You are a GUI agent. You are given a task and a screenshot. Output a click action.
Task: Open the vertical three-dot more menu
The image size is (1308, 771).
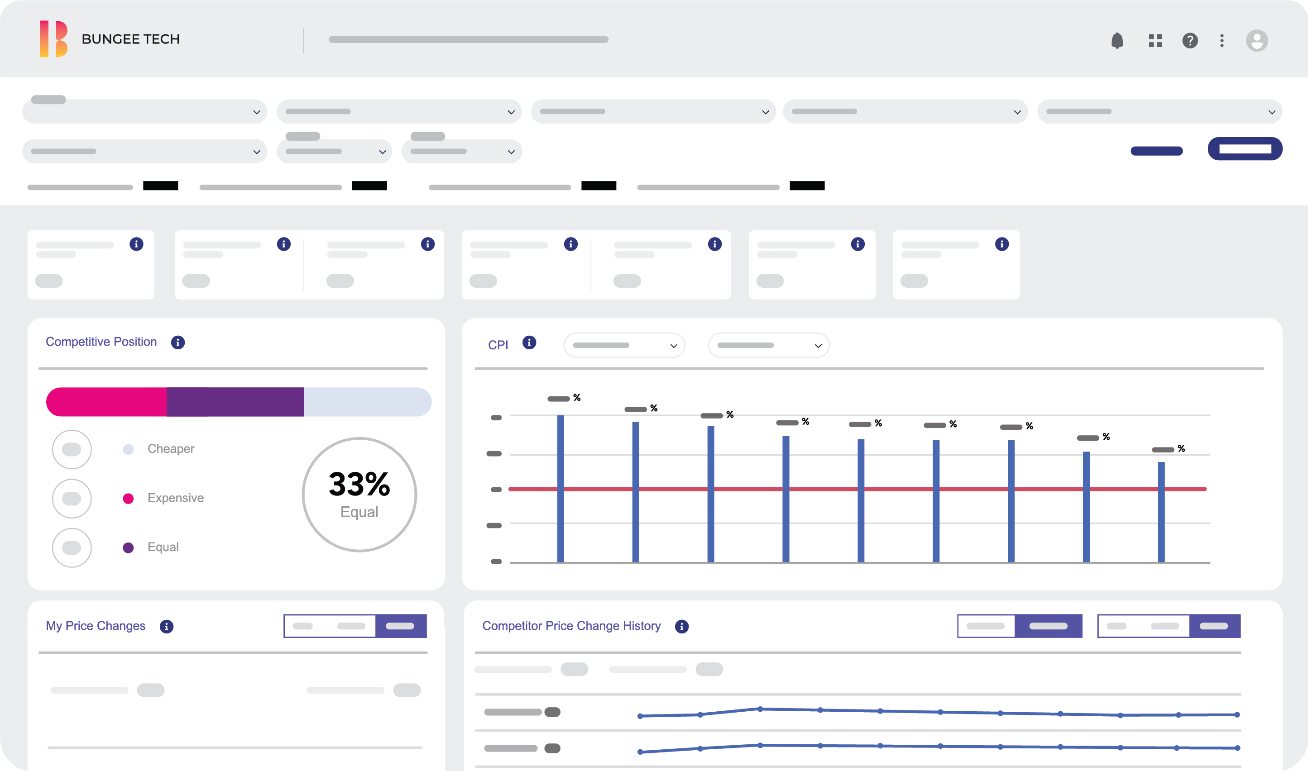pyautogui.click(x=1222, y=41)
